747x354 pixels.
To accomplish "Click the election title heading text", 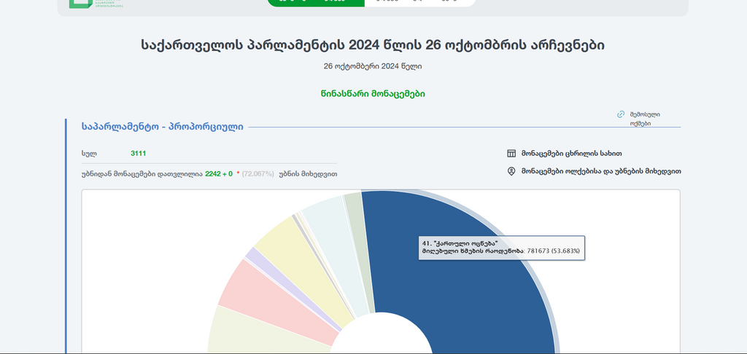I will (x=373, y=45).
